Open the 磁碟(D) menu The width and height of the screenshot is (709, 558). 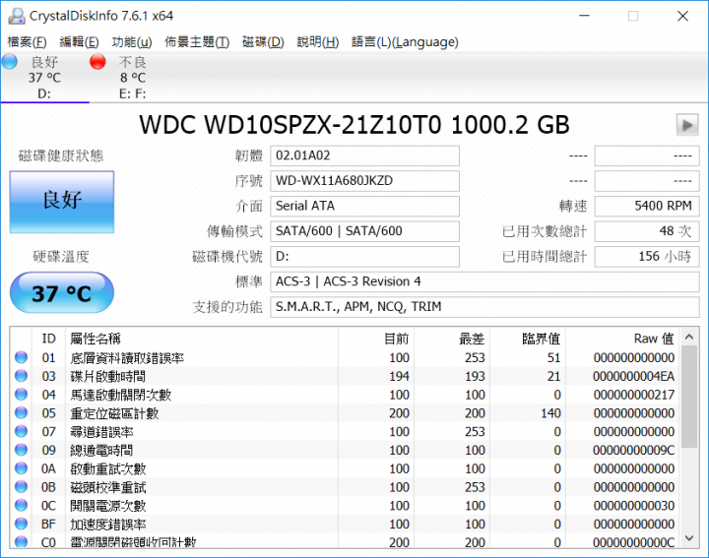click(x=263, y=42)
